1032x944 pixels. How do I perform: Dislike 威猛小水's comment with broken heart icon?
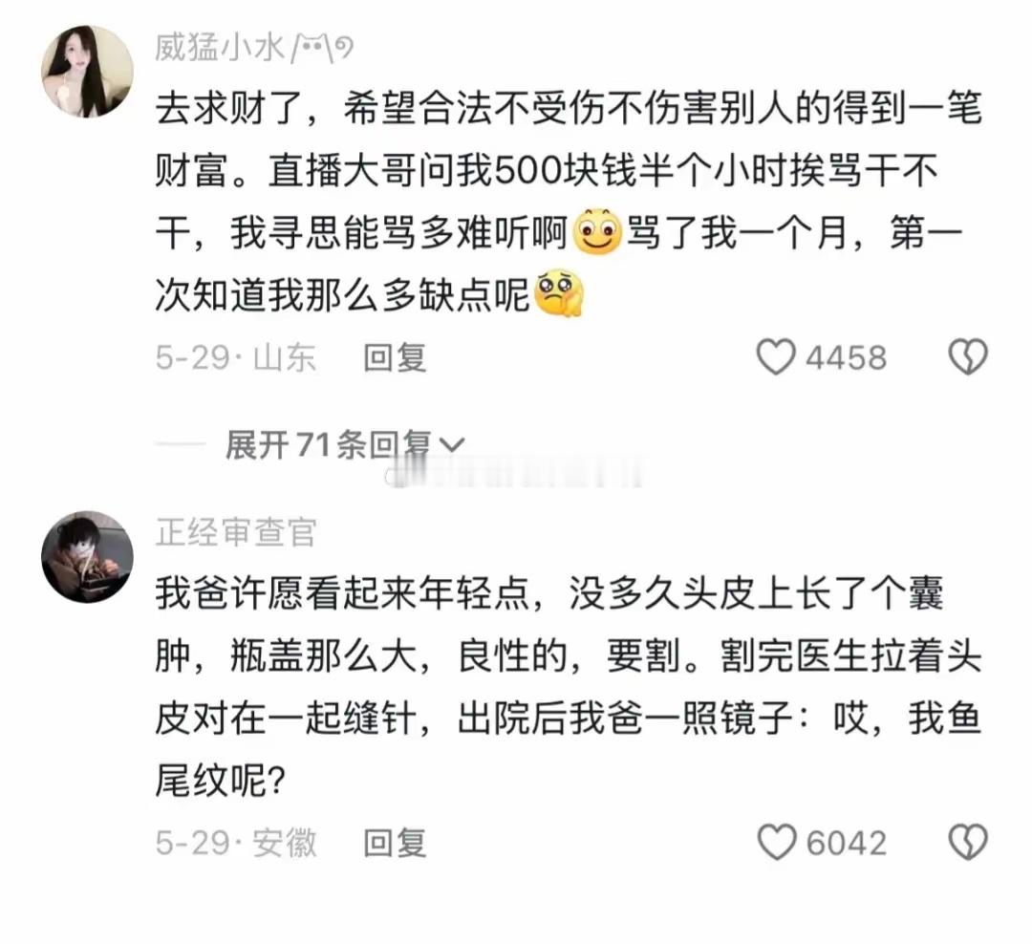(x=967, y=356)
